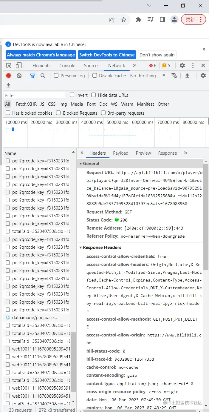Show more DevTools panels with the chevron

click(x=134, y=66)
